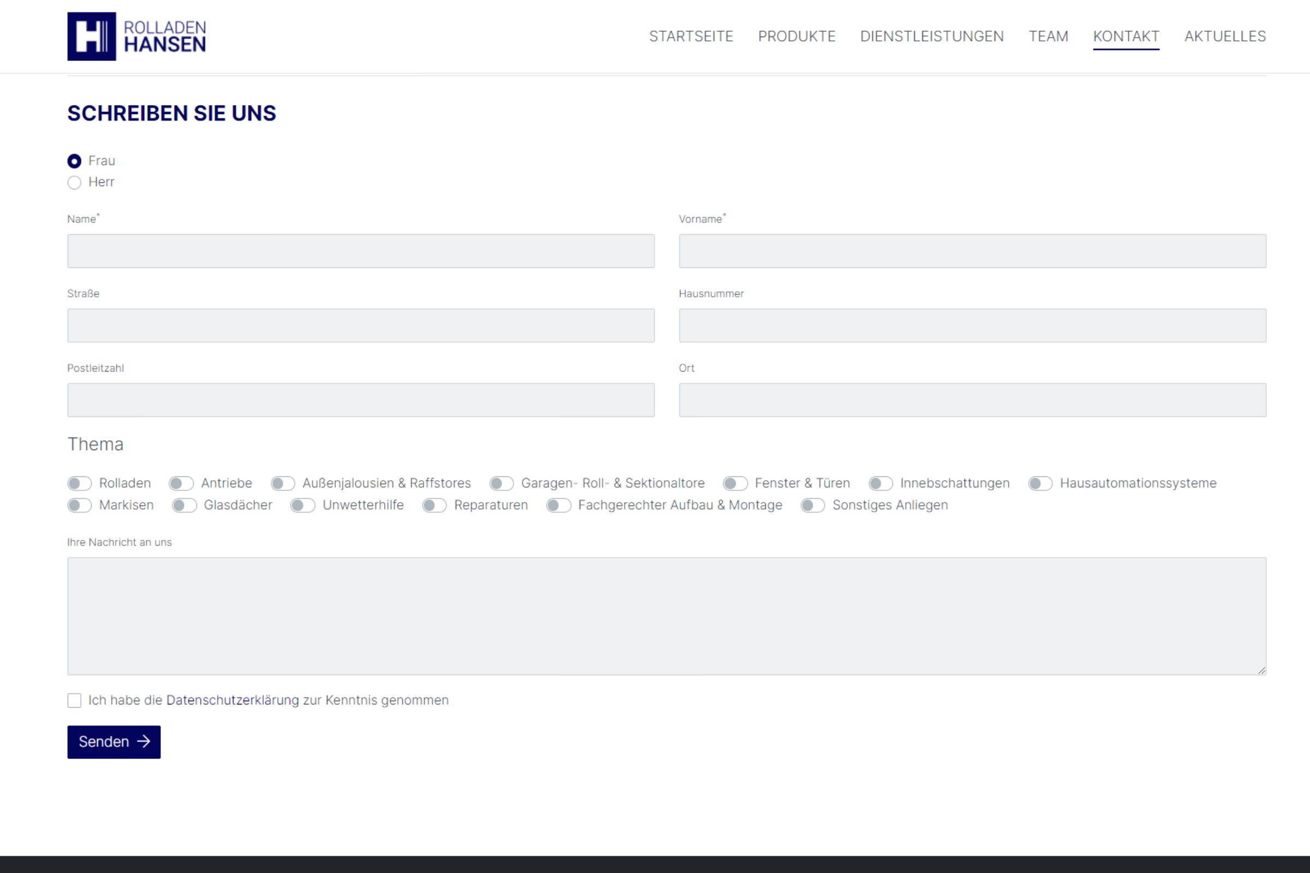1310x873 pixels.
Task: Click the Ihre Nachricht message textarea
Action: point(666,617)
